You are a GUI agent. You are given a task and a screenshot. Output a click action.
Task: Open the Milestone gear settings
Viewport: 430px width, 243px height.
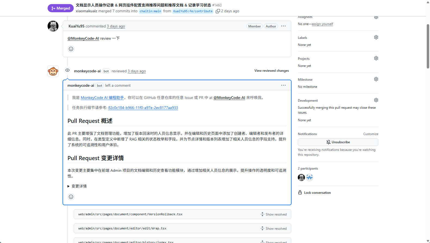(376, 79)
